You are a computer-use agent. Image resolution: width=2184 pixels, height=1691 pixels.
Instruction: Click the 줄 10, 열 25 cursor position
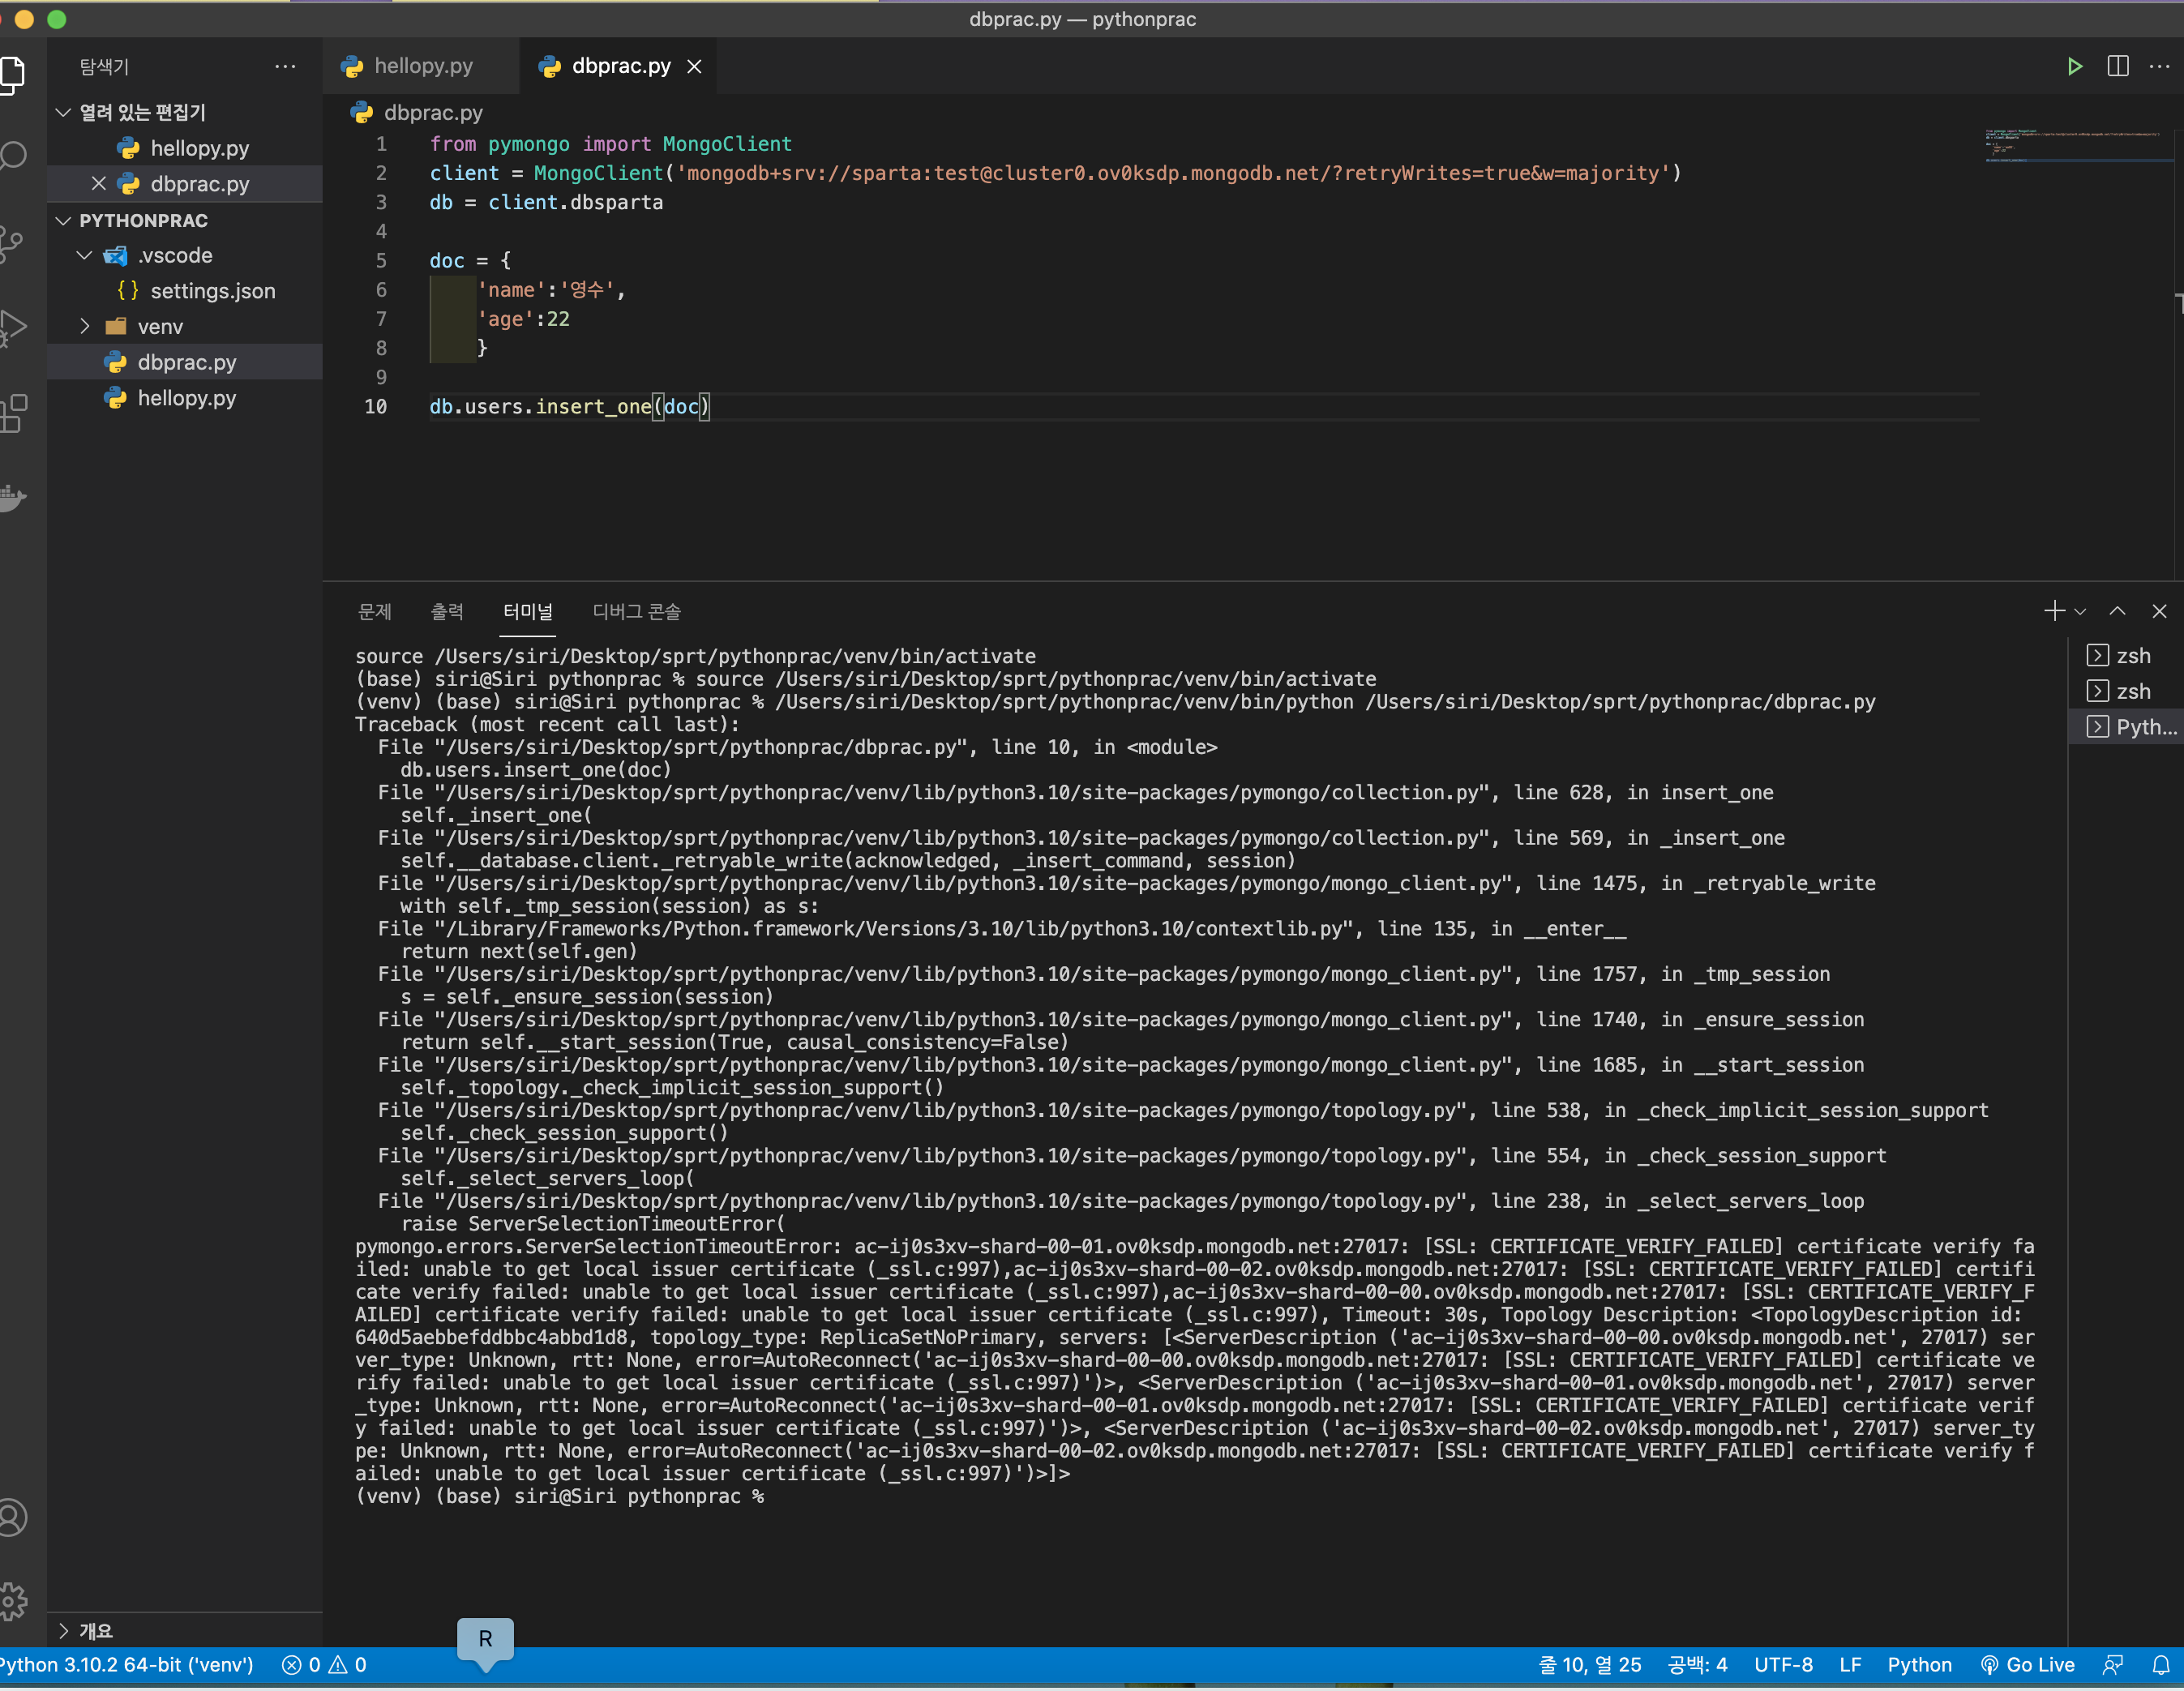coord(1590,1666)
